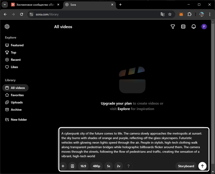
Task: Reload the Sora page
Action: (21, 14)
